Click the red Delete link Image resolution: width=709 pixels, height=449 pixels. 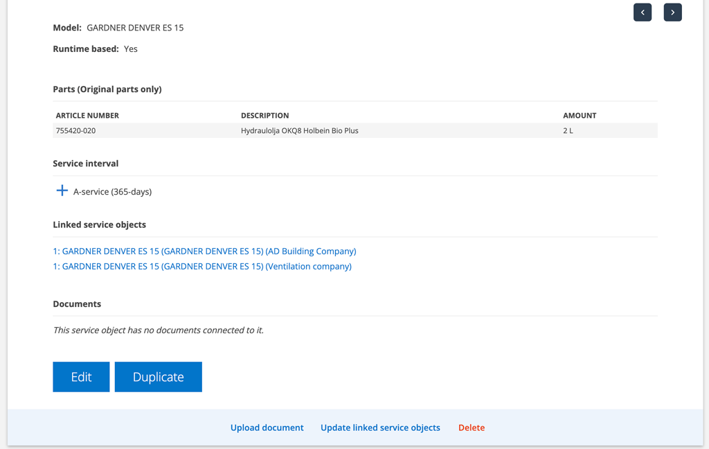(x=472, y=428)
